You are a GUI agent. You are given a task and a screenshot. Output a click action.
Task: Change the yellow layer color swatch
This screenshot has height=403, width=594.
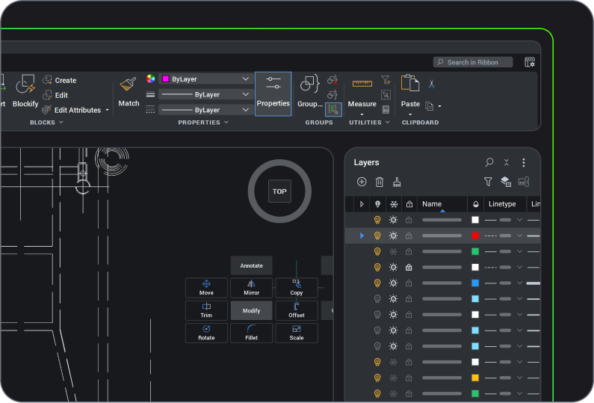[x=475, y=378]
